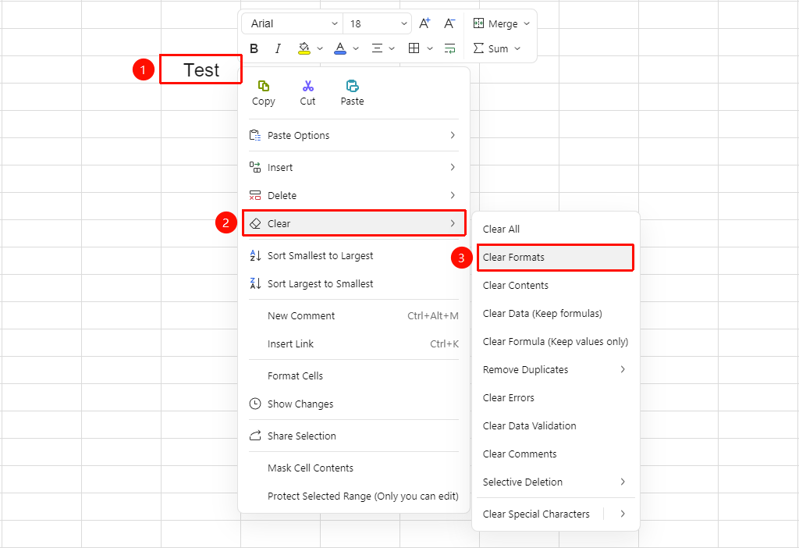Select Share Selection
The width and height of the screenshot is (799, 548).
coord(353,436)
